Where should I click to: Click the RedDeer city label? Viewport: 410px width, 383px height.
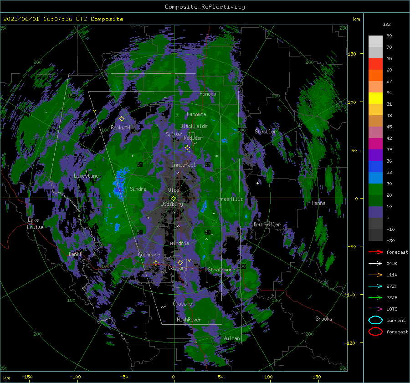[193, 138]
